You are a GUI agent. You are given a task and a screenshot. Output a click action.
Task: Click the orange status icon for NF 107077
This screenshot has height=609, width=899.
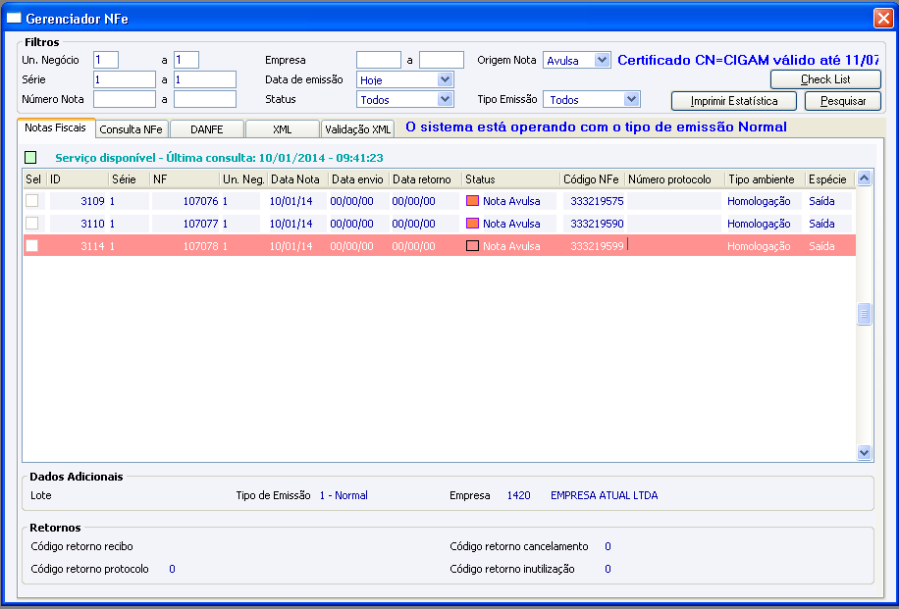472,223
